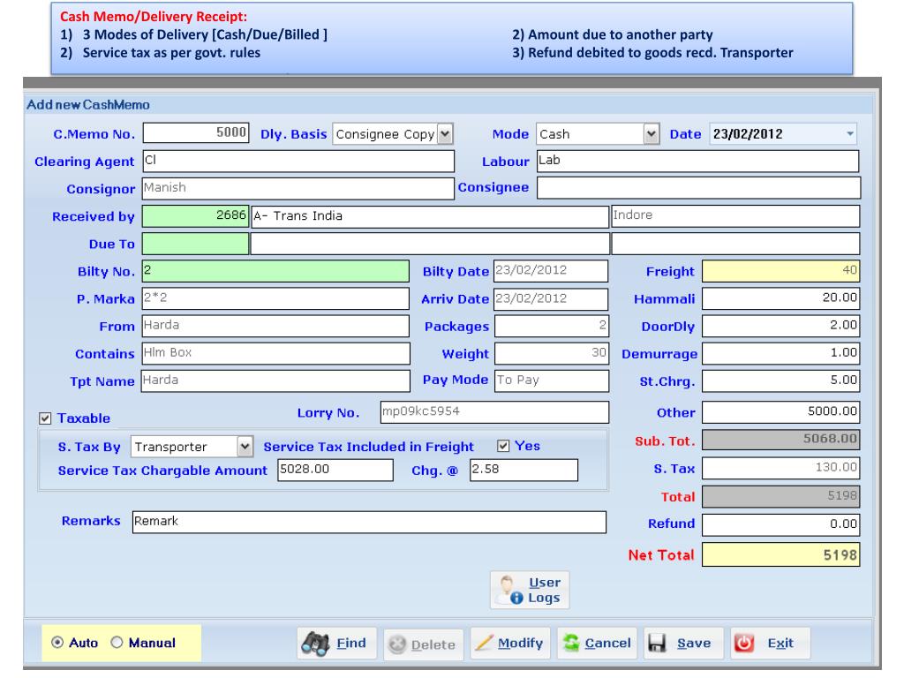The height and width of the screenshot is (678, 904).
Task: Click the grey Total value field
Action: coord(780,496)
